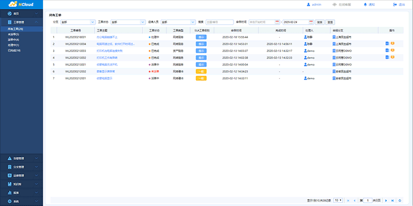The height and width of the screenshot is (206, 413).
Task: Go to next page arrow
Action: 386,201
